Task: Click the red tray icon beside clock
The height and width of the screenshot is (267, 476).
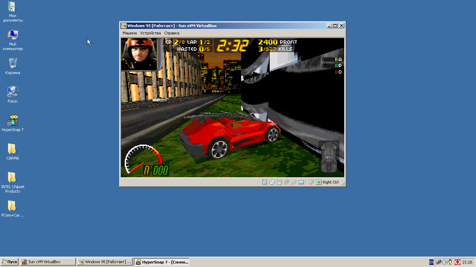Action: tap(458, 262)
